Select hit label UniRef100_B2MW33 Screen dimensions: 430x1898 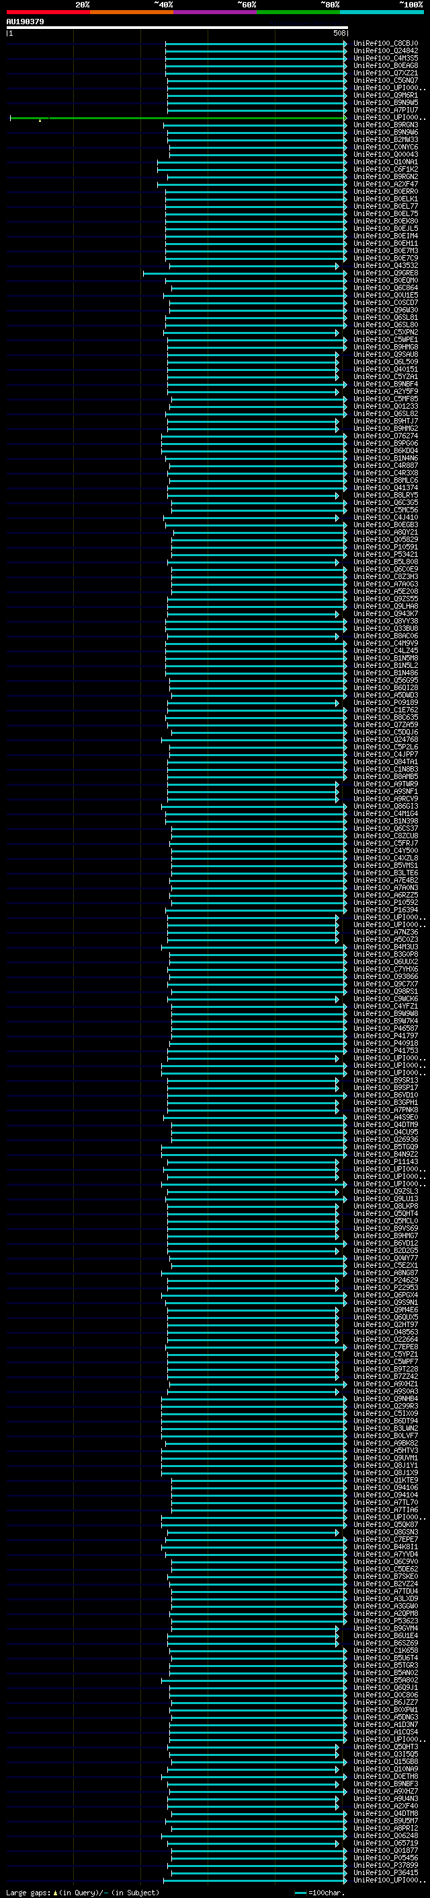coord(386,140)
